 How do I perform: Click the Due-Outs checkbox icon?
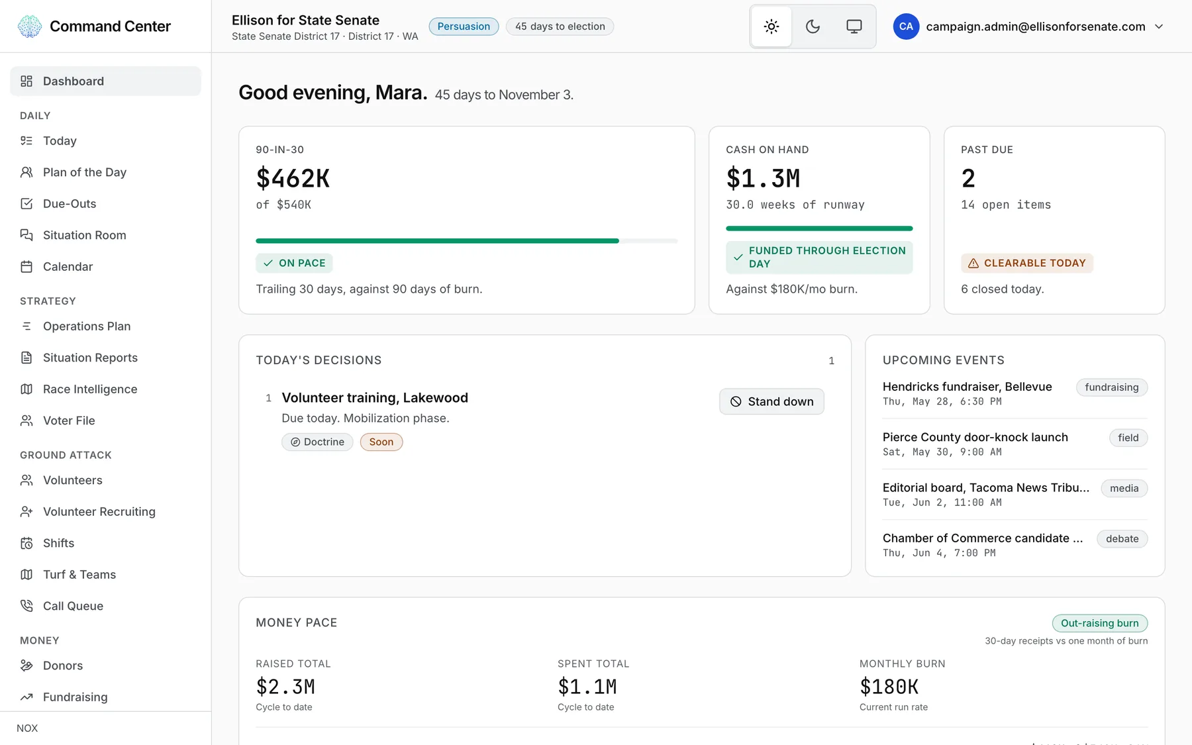coord(26,203)
